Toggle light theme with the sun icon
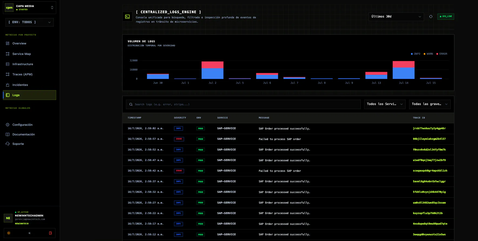 (x=9, y=233)
